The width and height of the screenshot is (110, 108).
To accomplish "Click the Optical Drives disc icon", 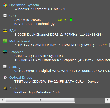I will [5, 77].
